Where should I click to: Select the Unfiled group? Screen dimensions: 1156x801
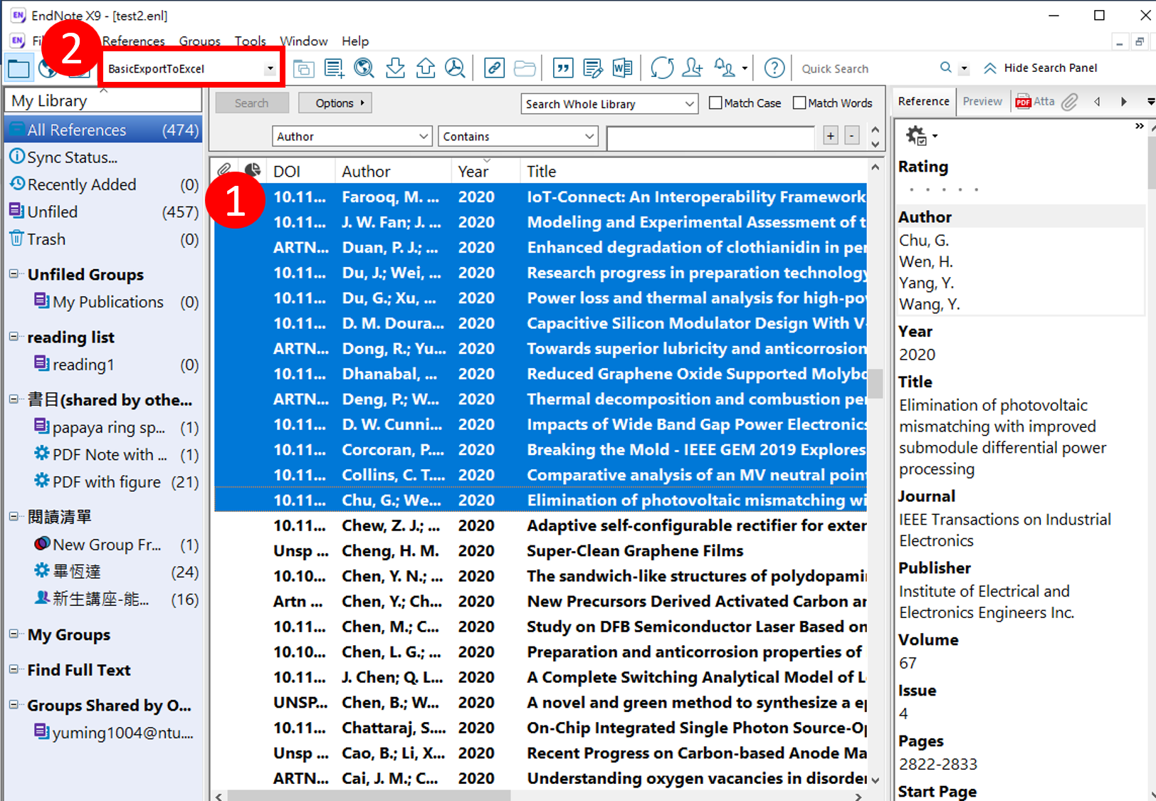tap(103, 211)
